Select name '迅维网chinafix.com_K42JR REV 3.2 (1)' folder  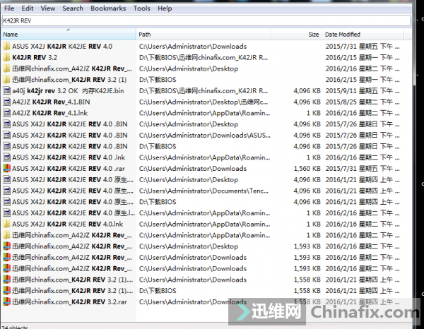tap(69, 80)
